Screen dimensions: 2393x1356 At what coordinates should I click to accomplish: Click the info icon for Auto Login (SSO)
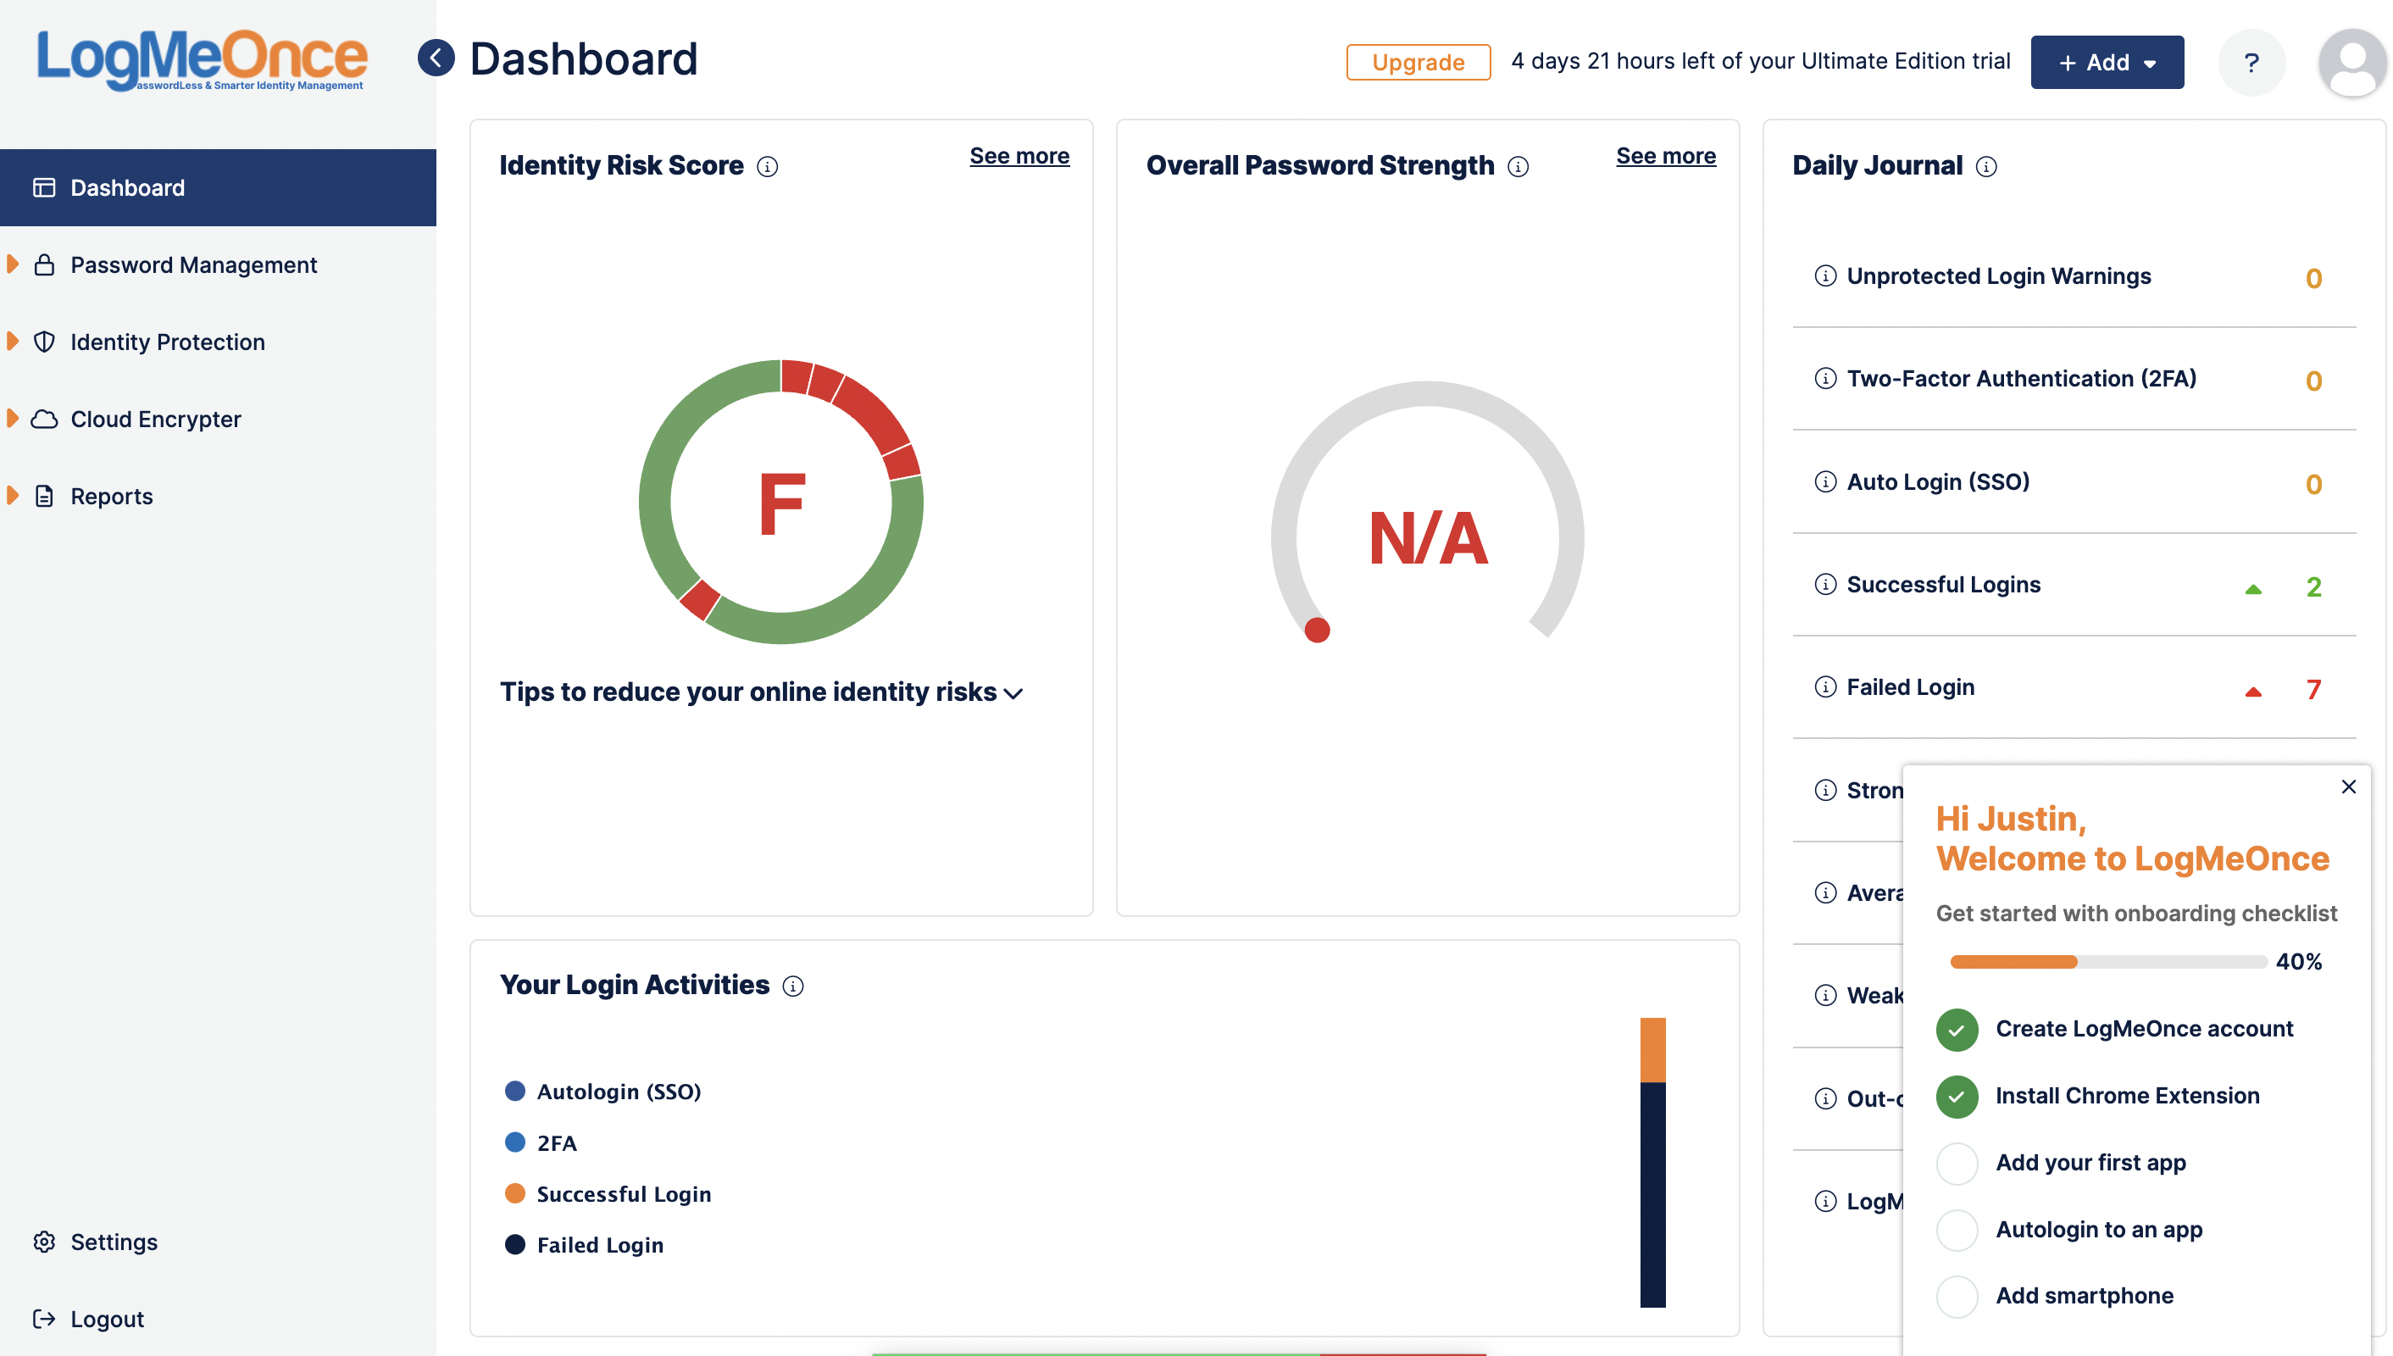click(1825, 481)
